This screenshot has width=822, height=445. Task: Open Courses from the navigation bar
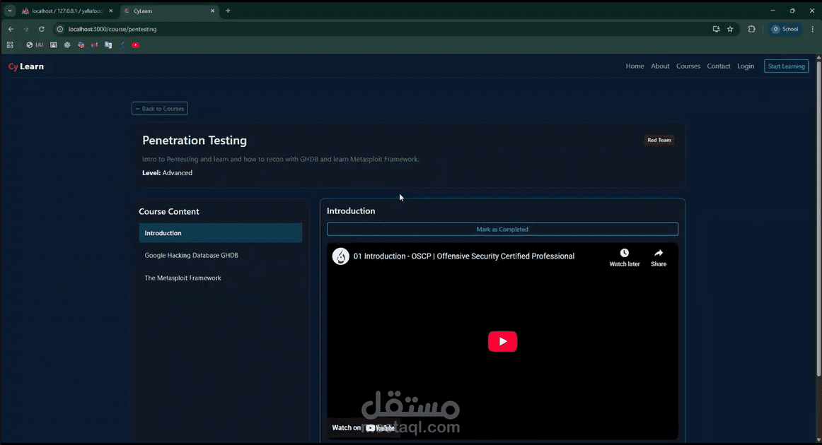click(x=688, y=66)
